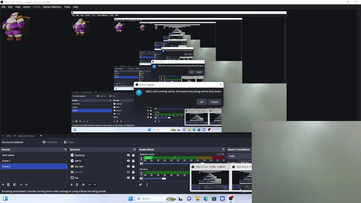Open the Scale to Window dropdown
Image resolution: width=361 pixels, height=203 pixels.
pos(30,136)
